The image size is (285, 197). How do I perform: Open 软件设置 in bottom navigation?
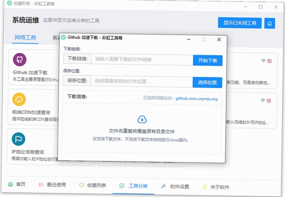coord(175,187)
